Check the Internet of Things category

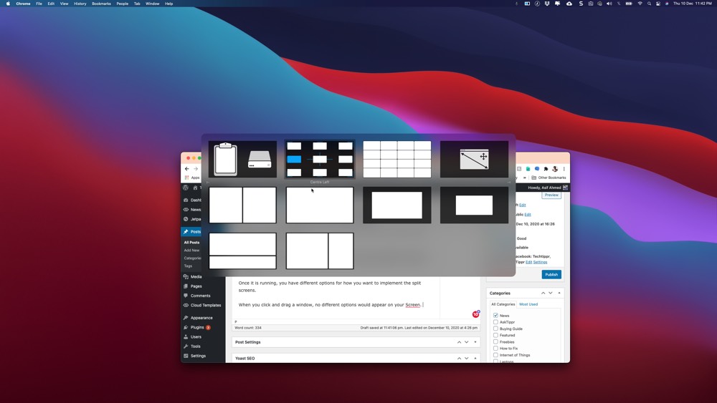495,354
